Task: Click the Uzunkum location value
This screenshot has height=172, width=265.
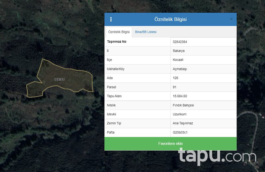Action: [x=180, y=114]
